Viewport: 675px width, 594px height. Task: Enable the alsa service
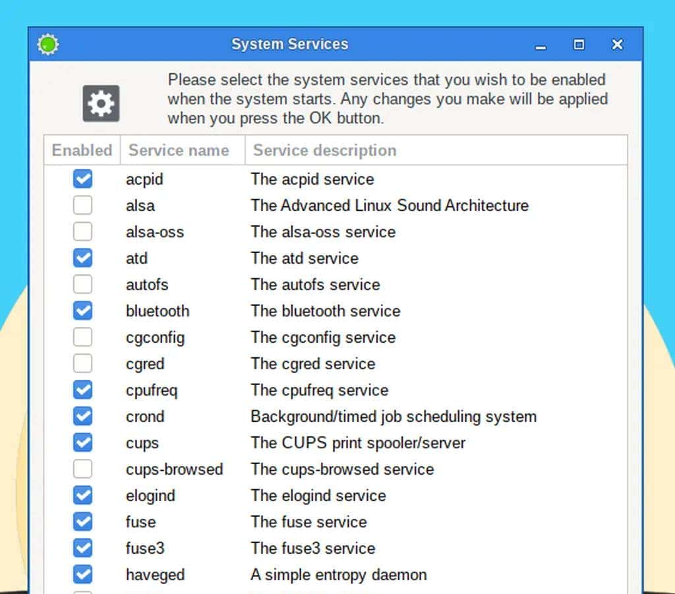[82, 205]
